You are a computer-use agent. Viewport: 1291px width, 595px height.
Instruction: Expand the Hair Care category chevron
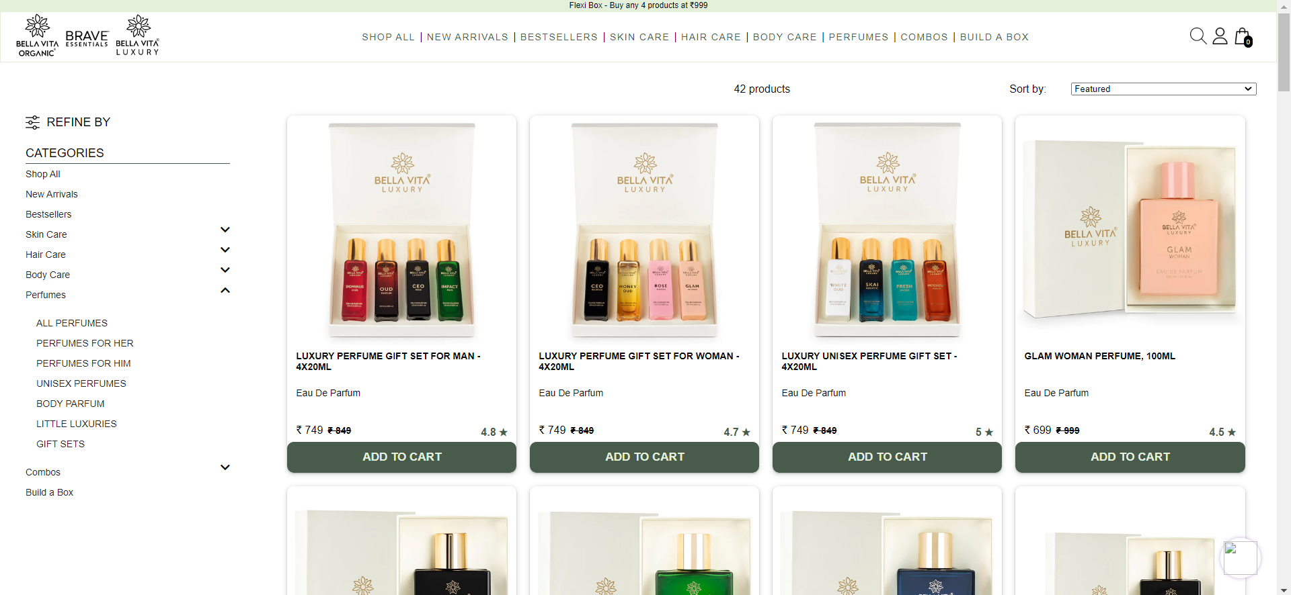[225, 250]
